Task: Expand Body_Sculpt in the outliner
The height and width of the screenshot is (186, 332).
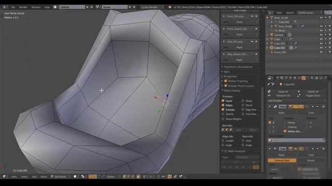Action: click(268, 18)
